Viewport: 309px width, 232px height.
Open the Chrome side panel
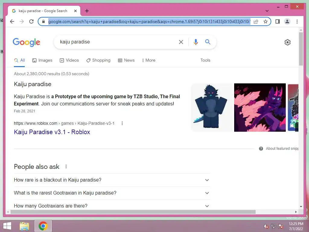278,21
